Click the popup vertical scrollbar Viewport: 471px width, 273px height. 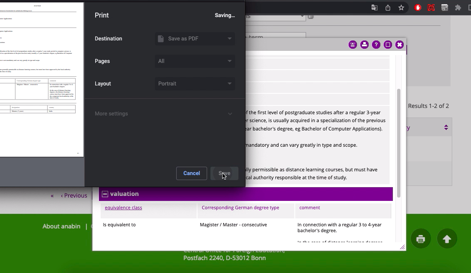tap(398, 142)
